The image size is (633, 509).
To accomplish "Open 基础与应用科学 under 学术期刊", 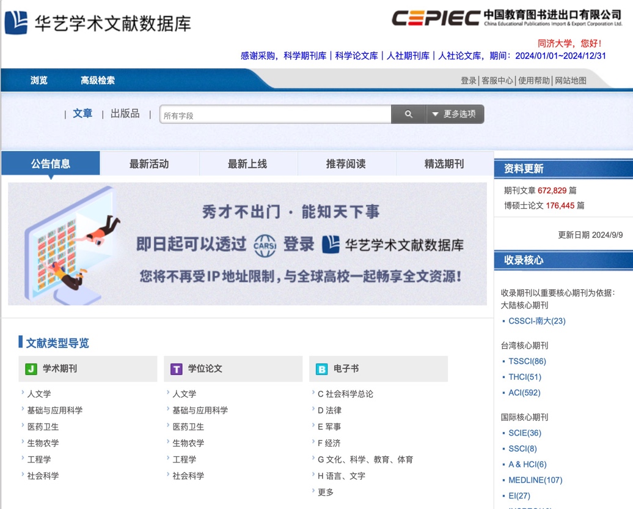I will 55,411.
